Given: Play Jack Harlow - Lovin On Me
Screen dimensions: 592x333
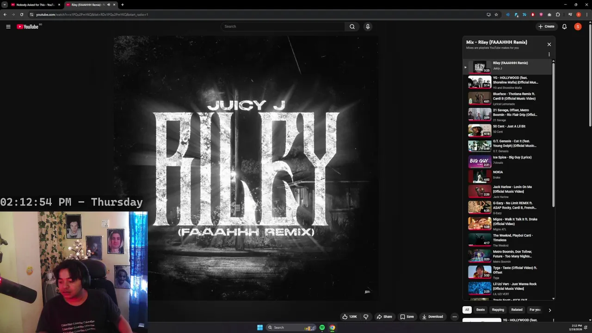Looking at the screenshot, I should tap(507, 191).
